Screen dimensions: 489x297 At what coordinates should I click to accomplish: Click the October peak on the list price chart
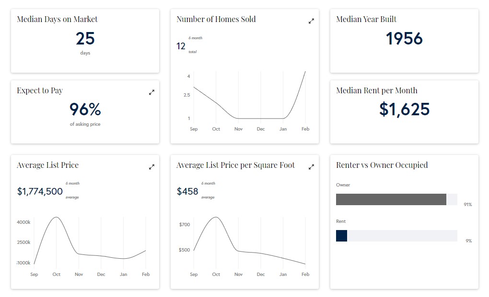click(57, 217)
